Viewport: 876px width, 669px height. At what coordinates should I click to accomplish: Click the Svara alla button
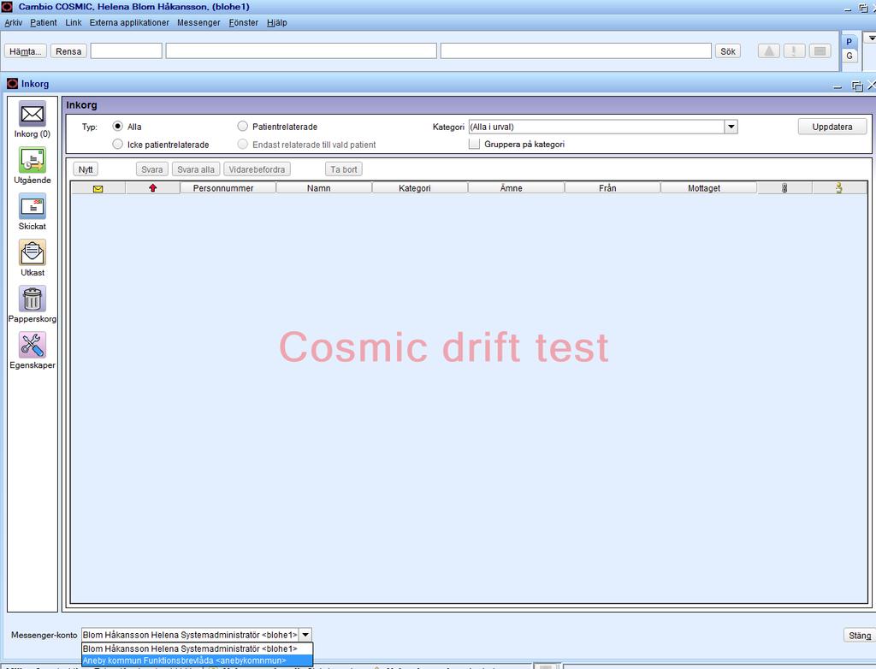[196, 169]
